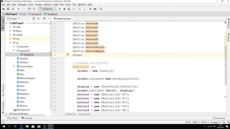Click the Lessons10 breadcrumb

coord(35,14)
